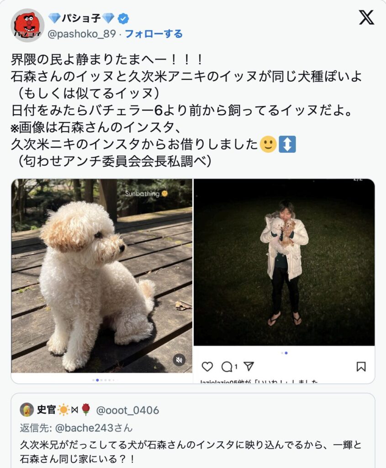This screenshot has height=468, width=386.
Task: Open the @bache243 reply mention
Action: pos(85,428)
